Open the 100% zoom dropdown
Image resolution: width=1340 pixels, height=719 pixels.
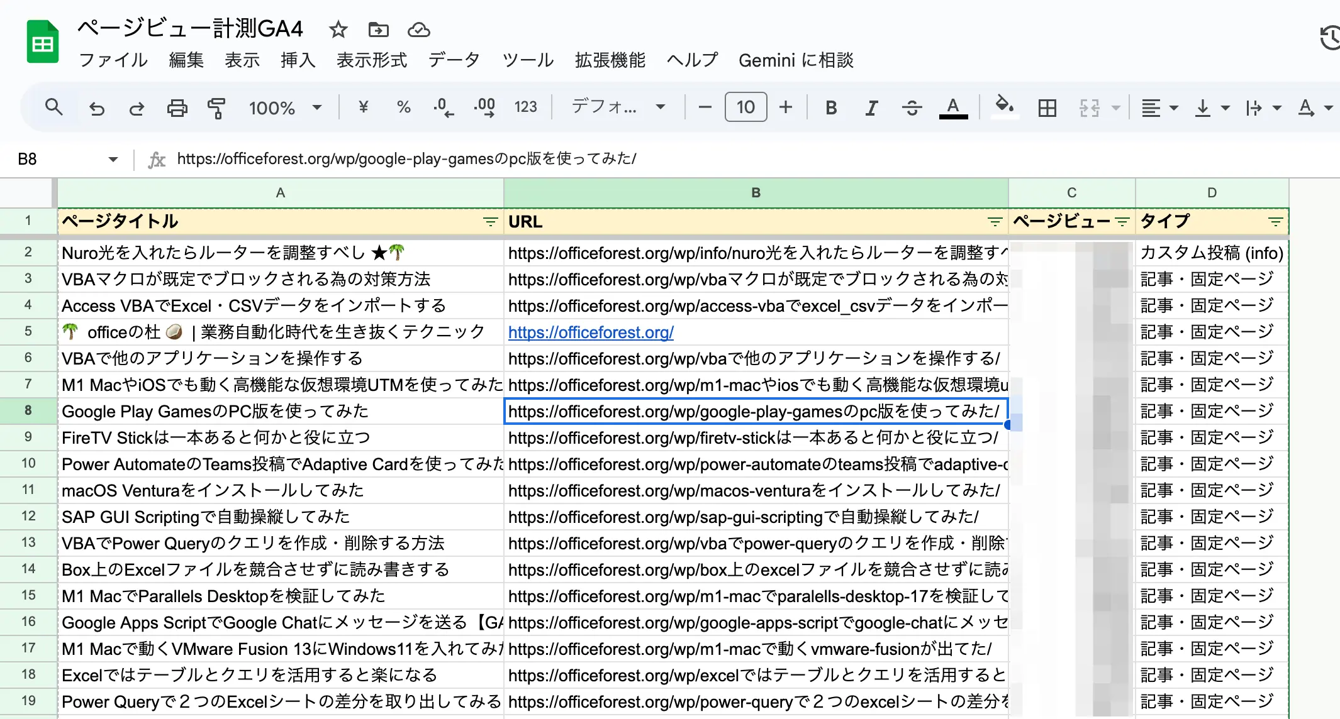click(284, 108)
